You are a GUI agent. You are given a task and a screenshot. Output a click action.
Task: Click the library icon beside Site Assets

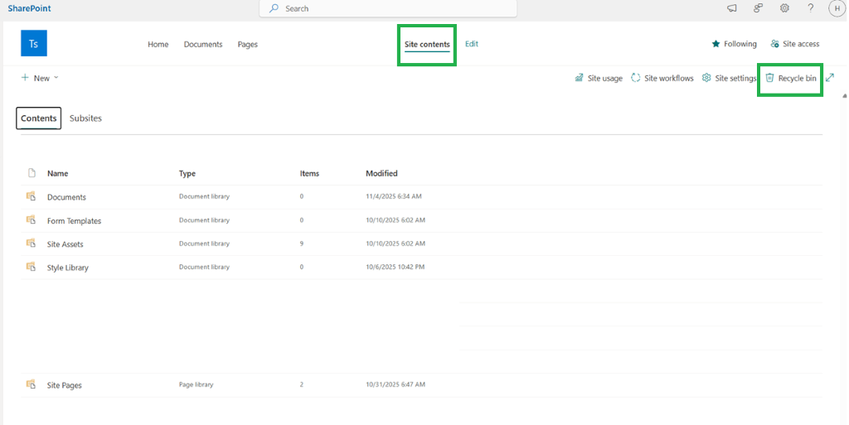(31, 244)
